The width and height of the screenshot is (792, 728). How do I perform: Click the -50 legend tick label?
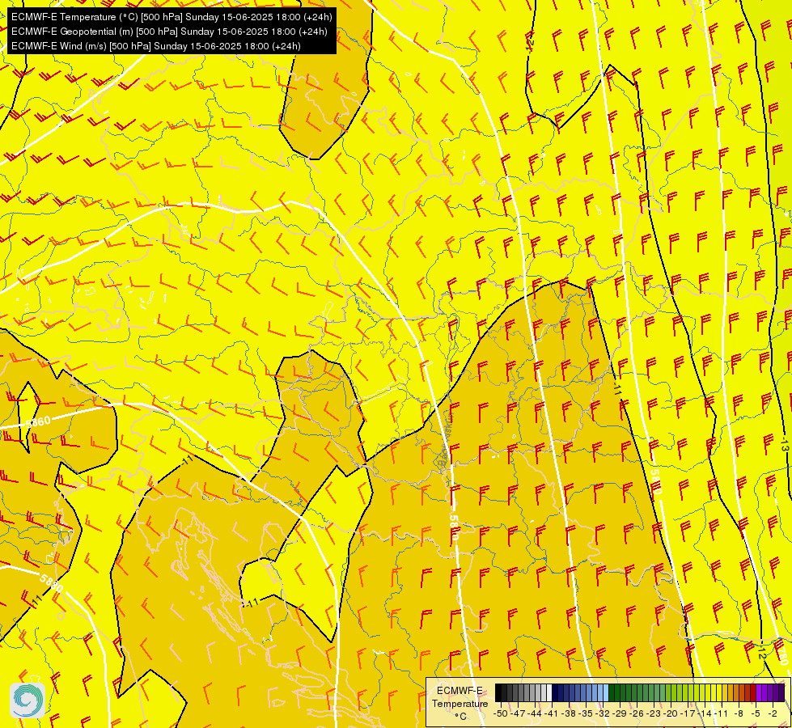501,713
